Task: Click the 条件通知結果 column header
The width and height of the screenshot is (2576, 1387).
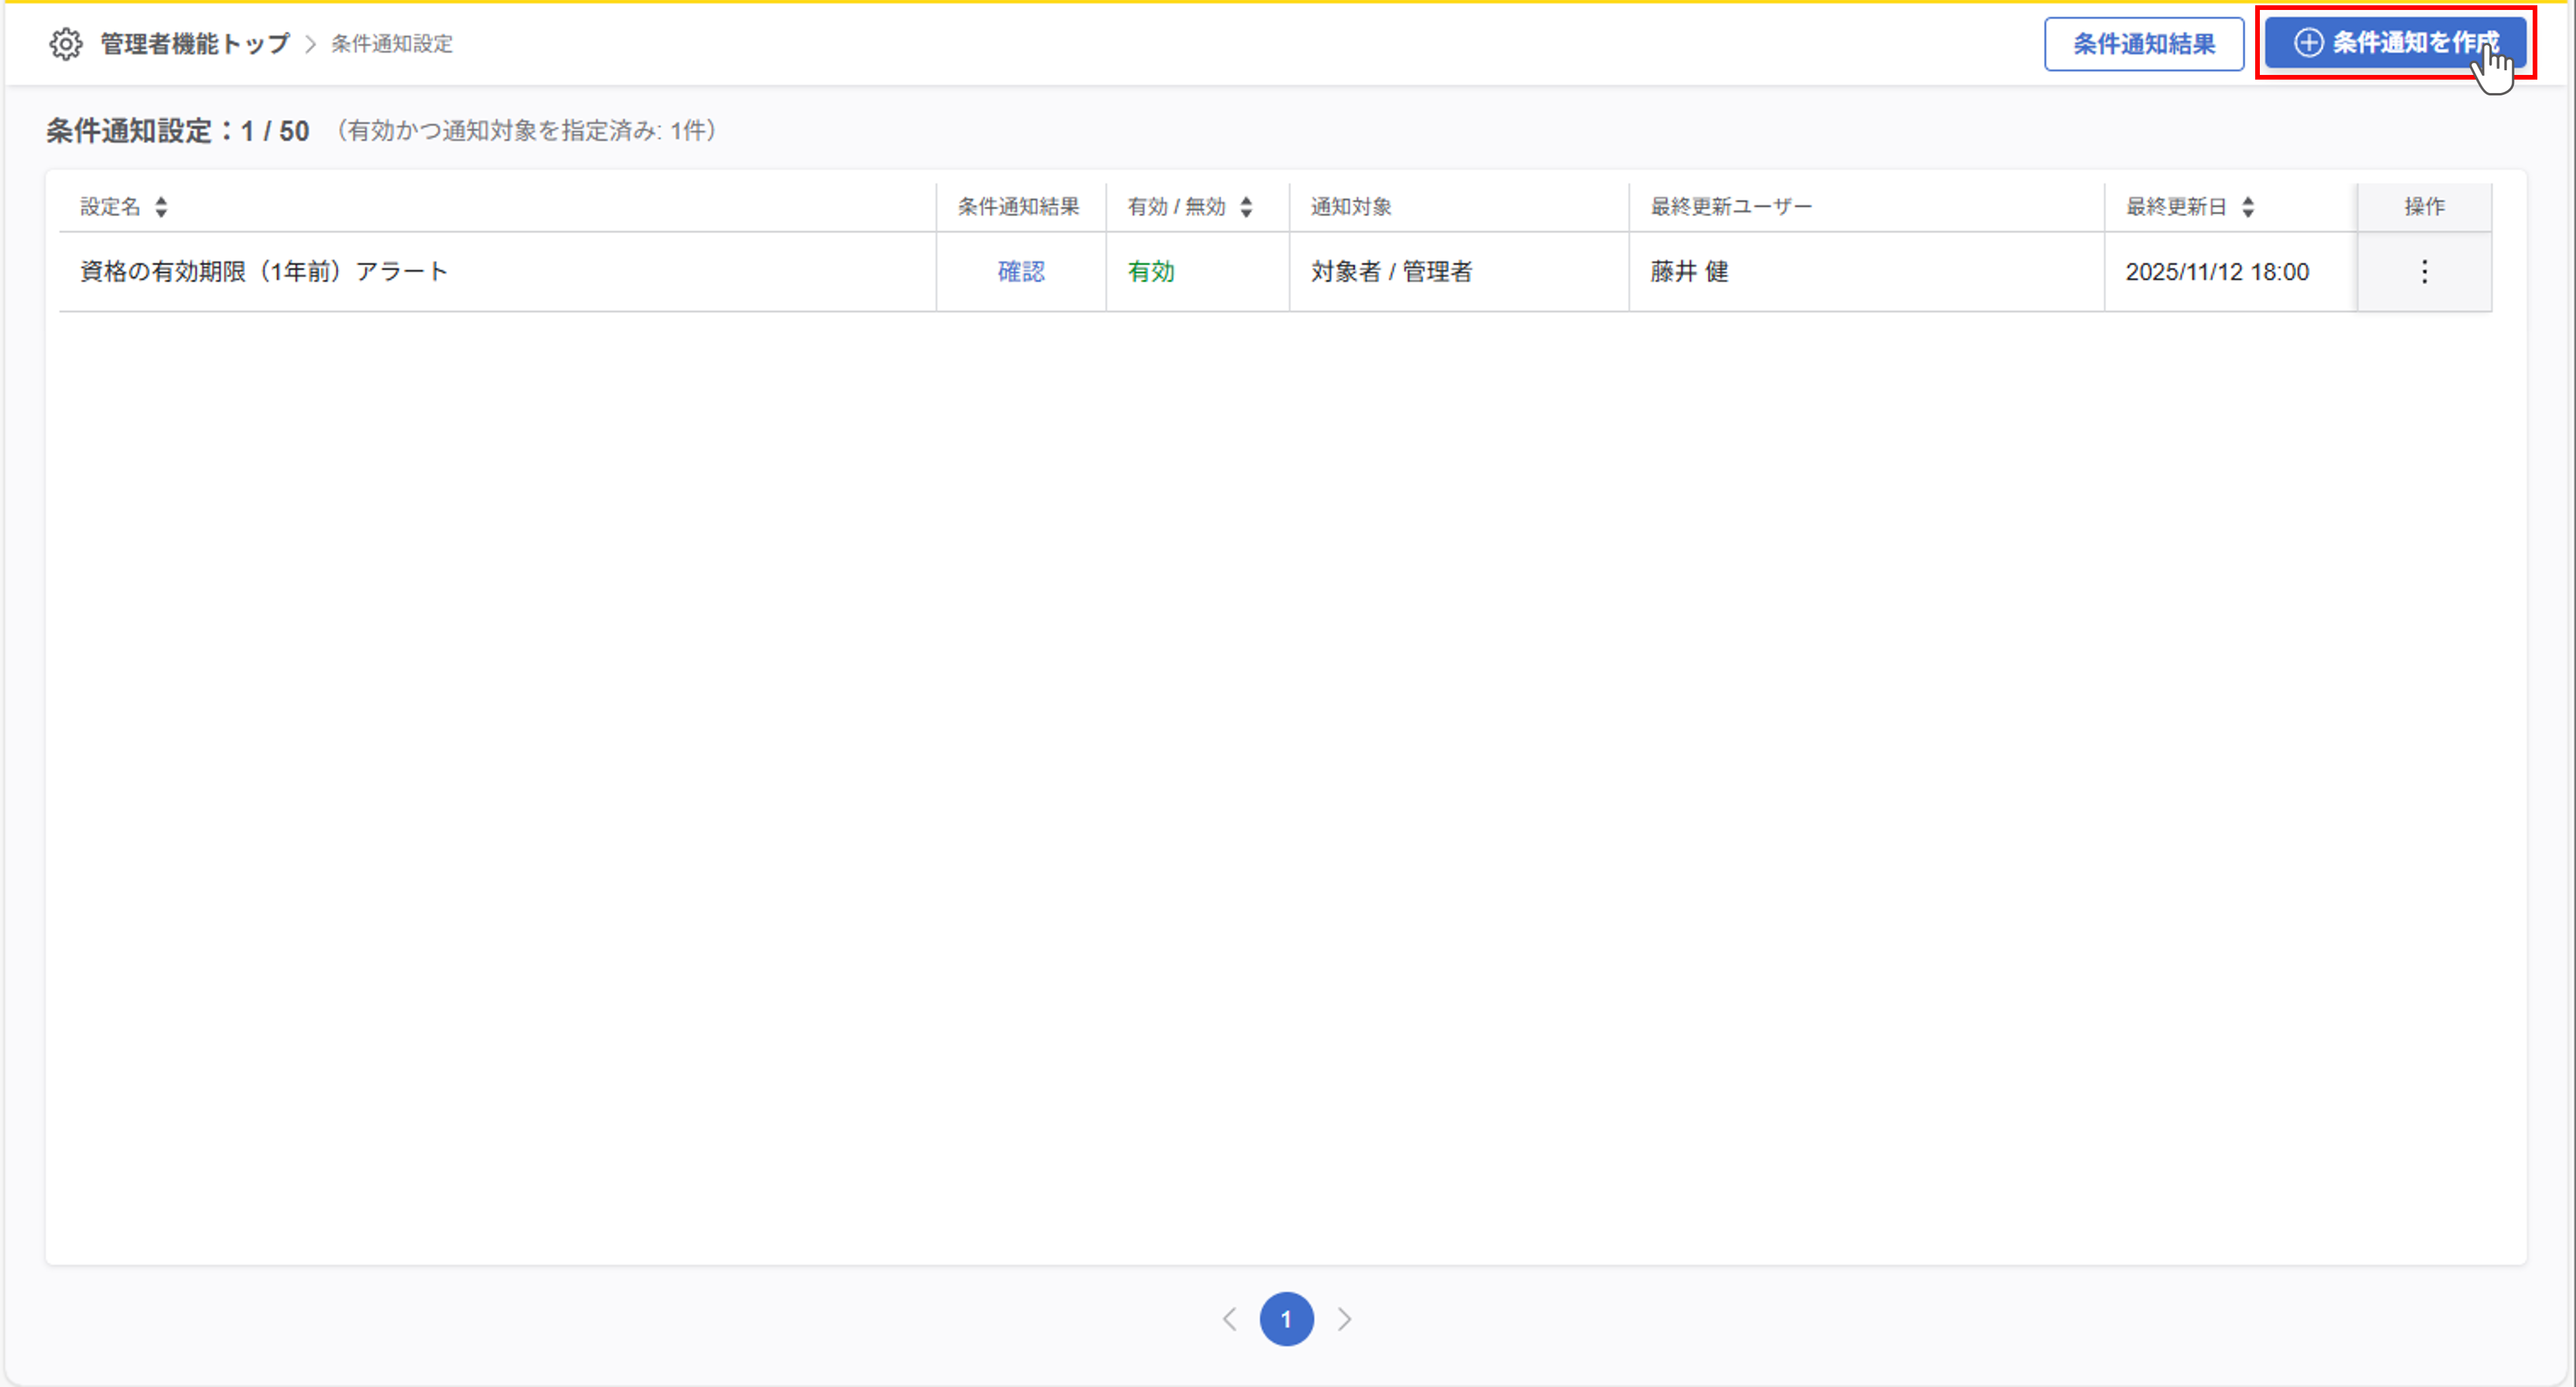Action: pyautogui.click(x=1018, y=207)
